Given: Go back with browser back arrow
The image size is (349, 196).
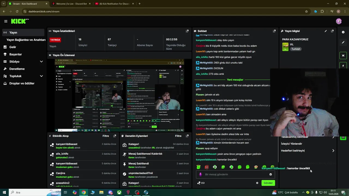Looking at the screenshot, I should [x=4, y=11].
